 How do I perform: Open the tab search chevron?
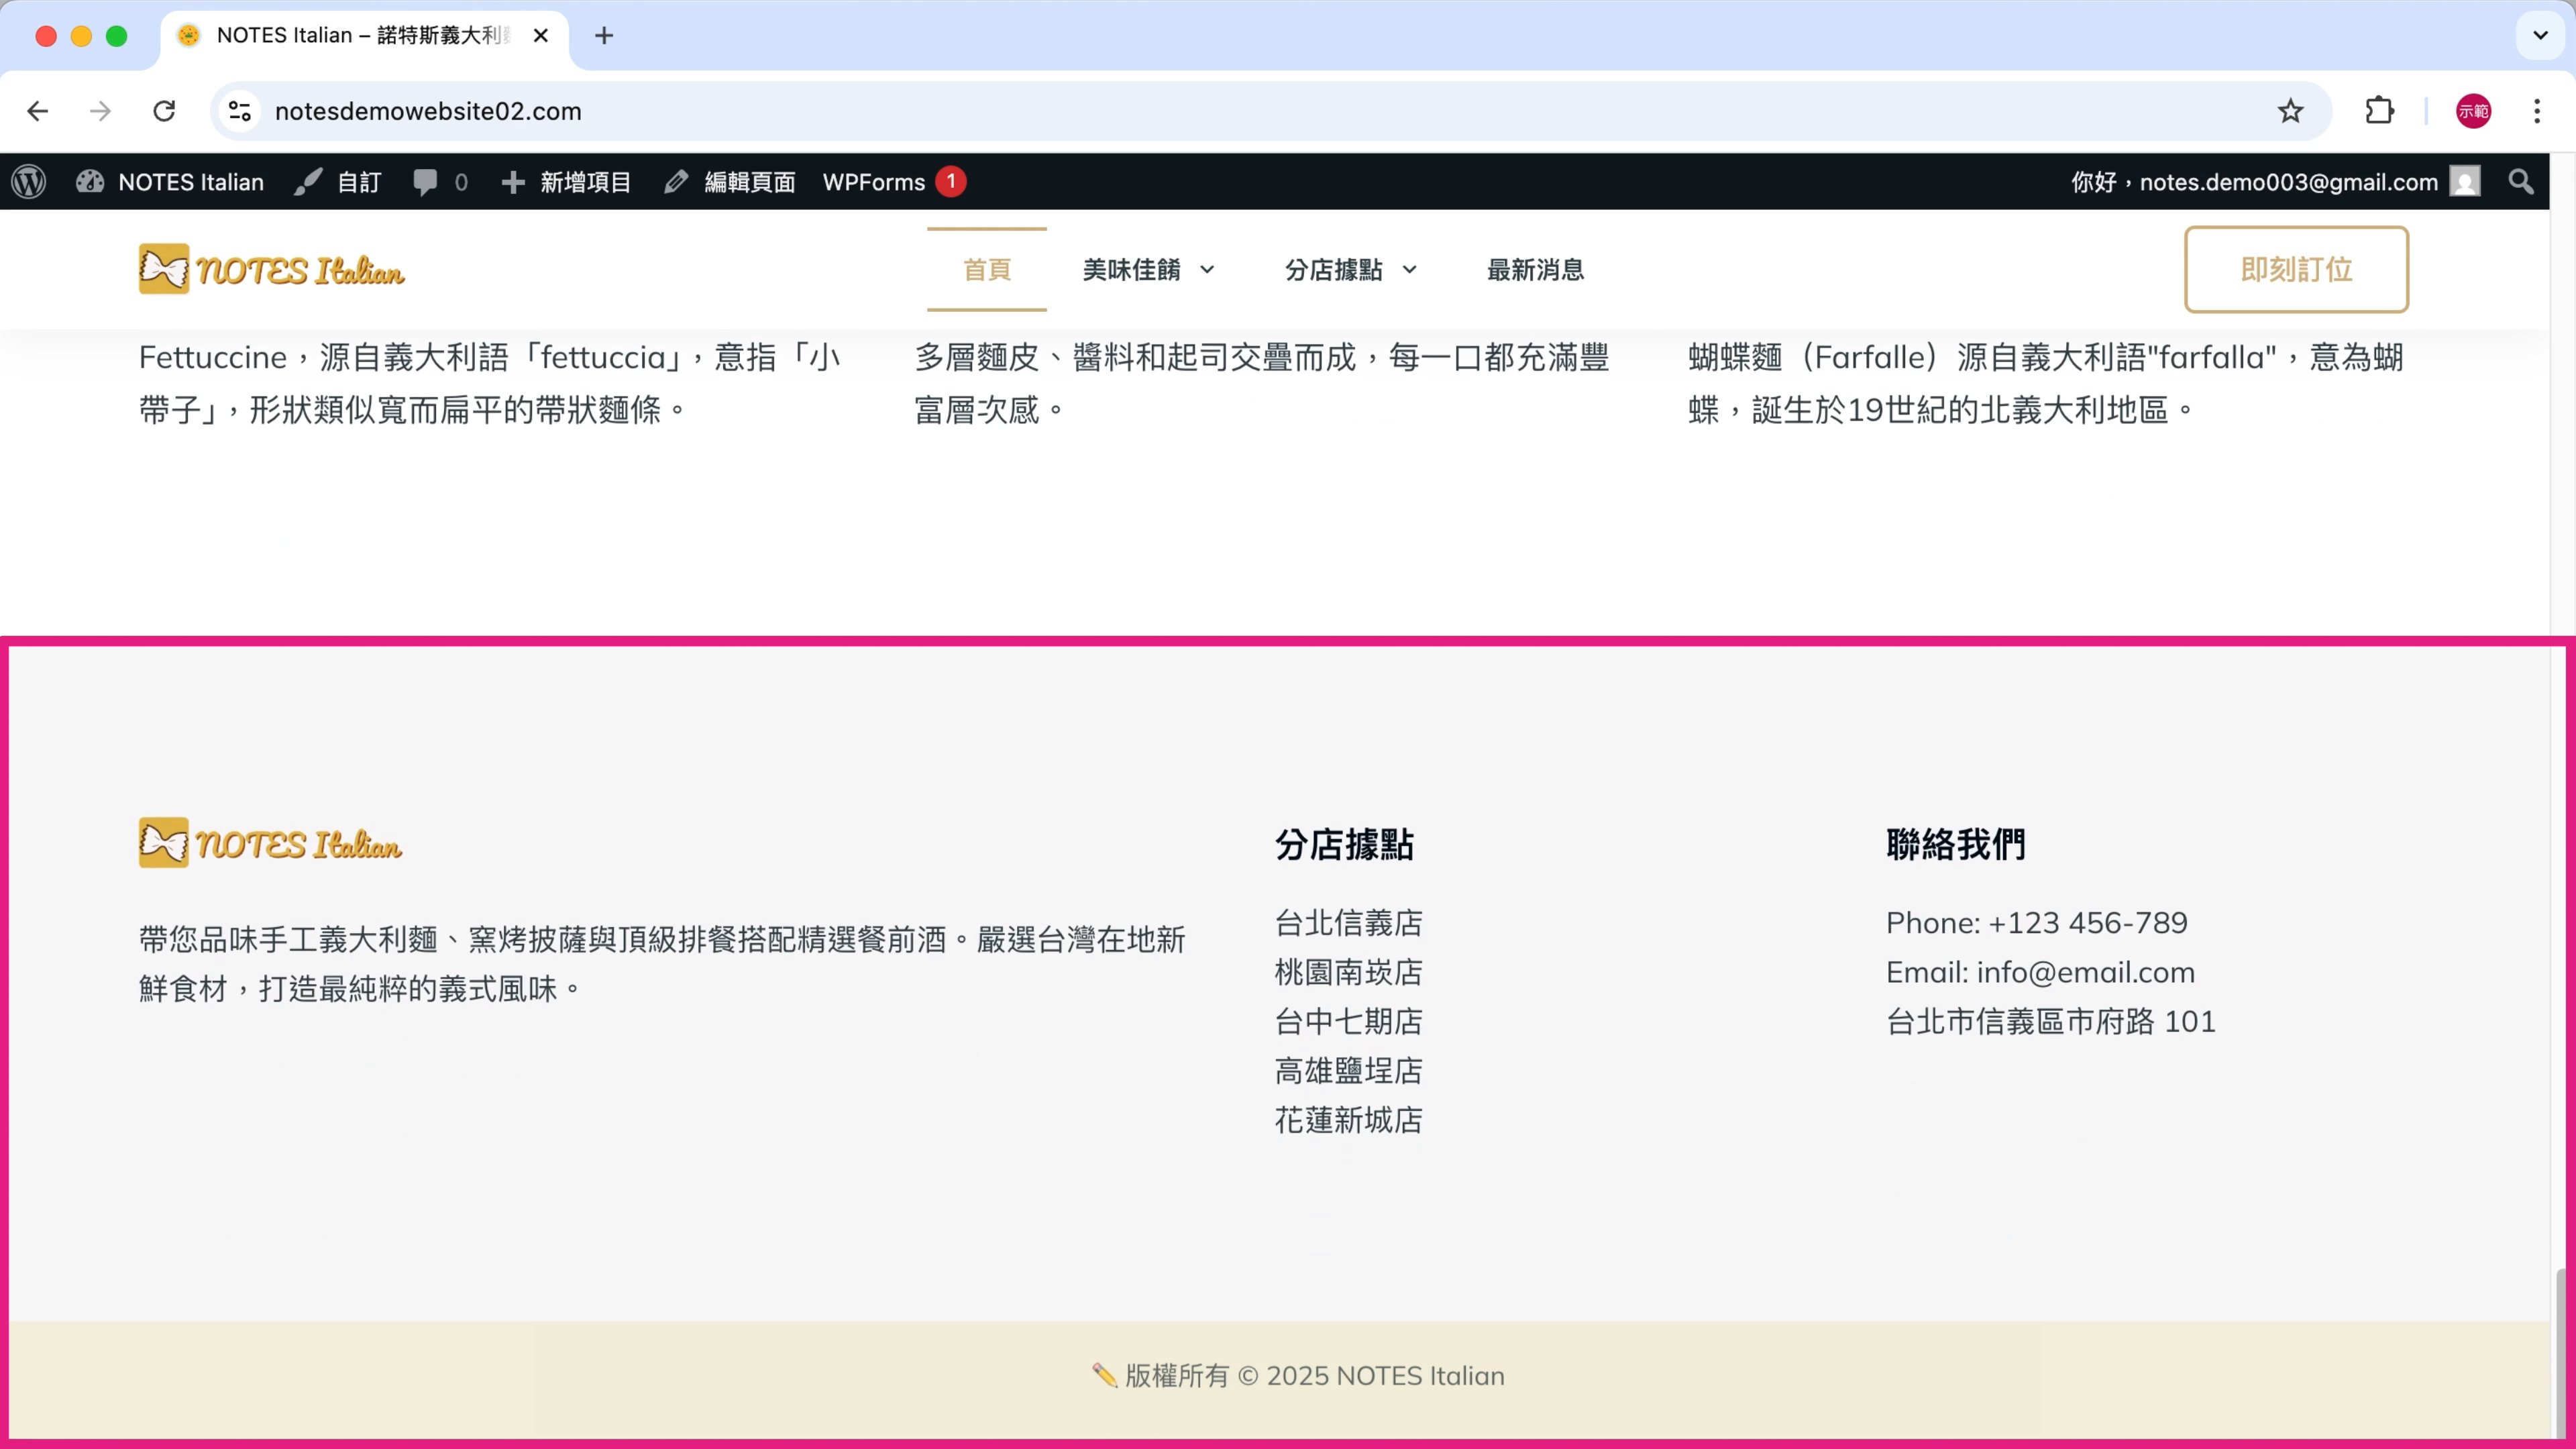(2540, 36)
